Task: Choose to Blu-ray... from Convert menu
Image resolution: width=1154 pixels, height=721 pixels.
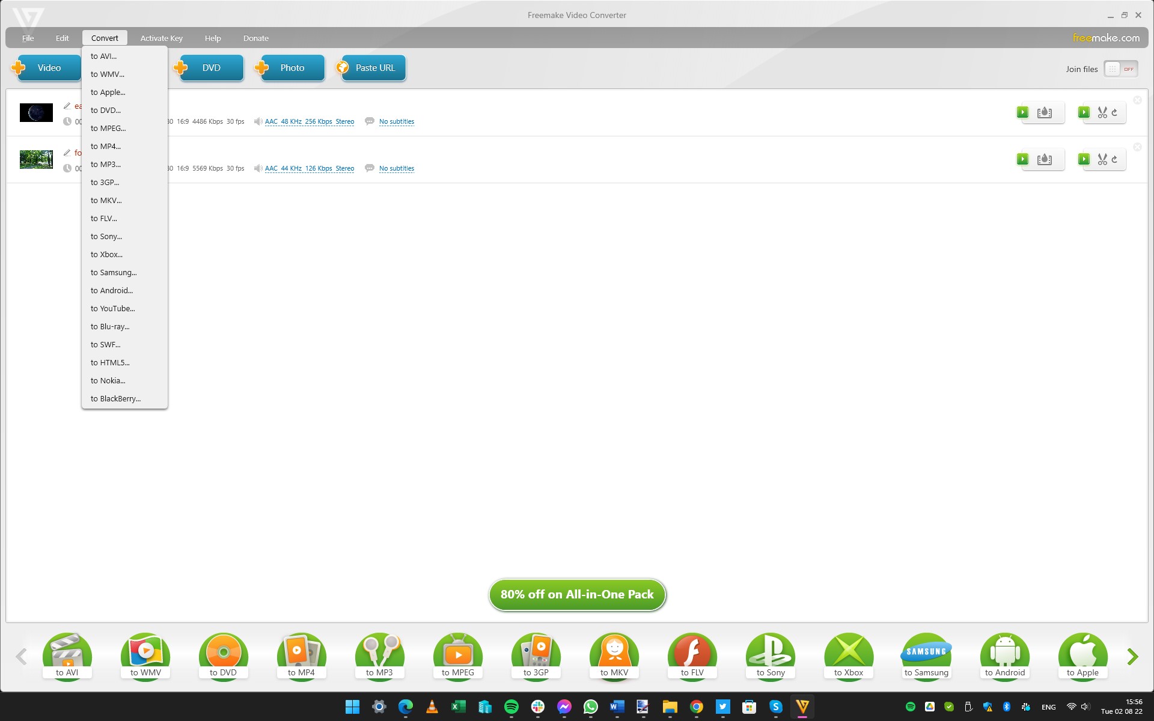Action: [124, 327]
